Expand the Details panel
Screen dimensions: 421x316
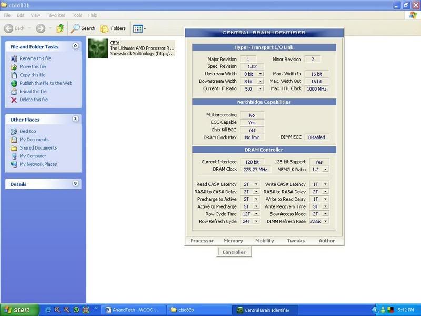(75, 183)
